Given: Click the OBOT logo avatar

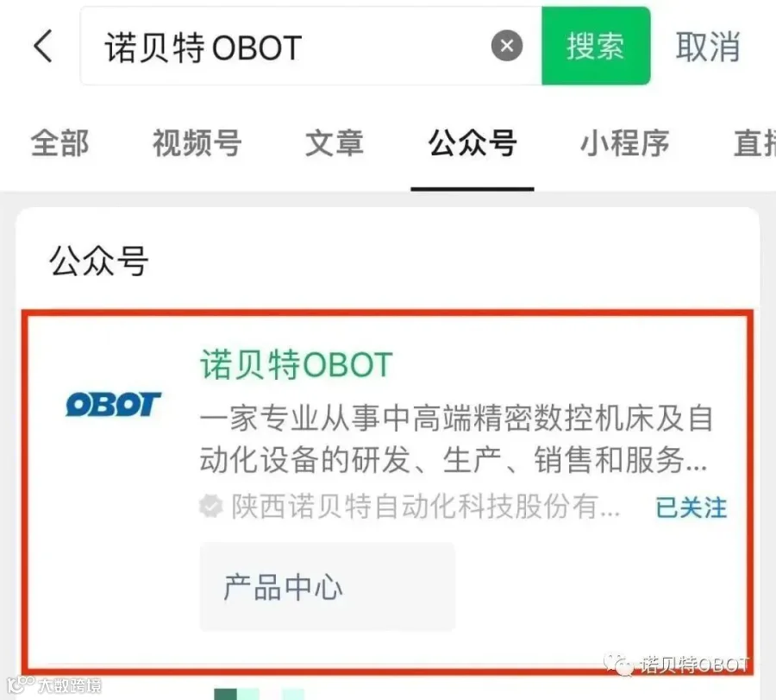Looking at the screenshot, I should coord(113,404).
